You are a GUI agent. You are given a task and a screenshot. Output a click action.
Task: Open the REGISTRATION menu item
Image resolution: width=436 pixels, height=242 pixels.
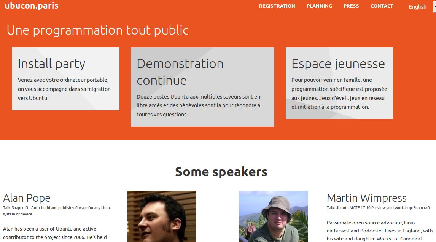[x=277, y=6]
